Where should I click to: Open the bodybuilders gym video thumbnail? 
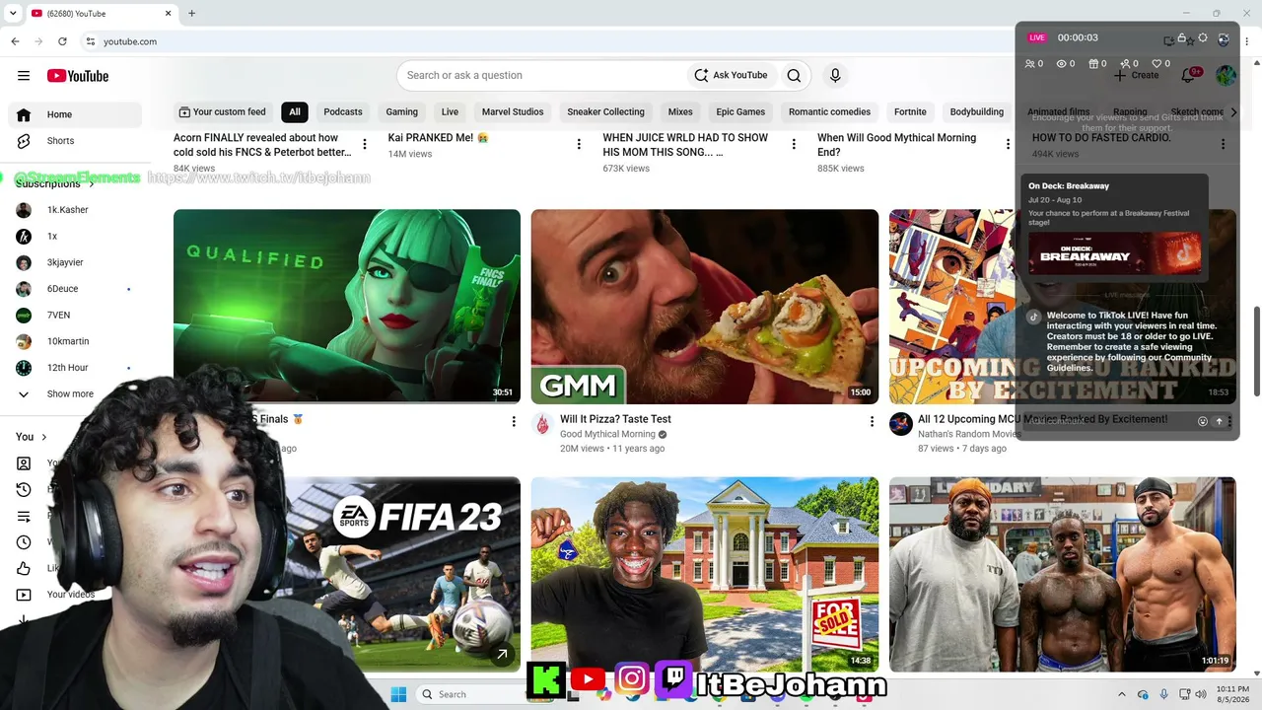pyautogui.click(x=1063, y=574)
